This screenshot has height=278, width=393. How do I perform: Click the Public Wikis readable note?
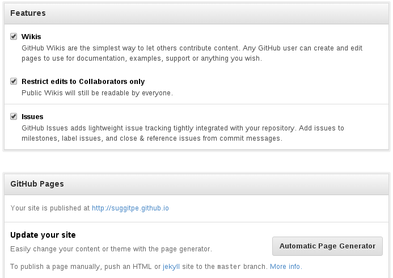[97, 92]
